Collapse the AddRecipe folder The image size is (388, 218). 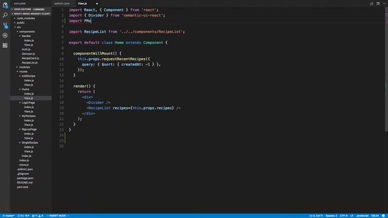28,76
